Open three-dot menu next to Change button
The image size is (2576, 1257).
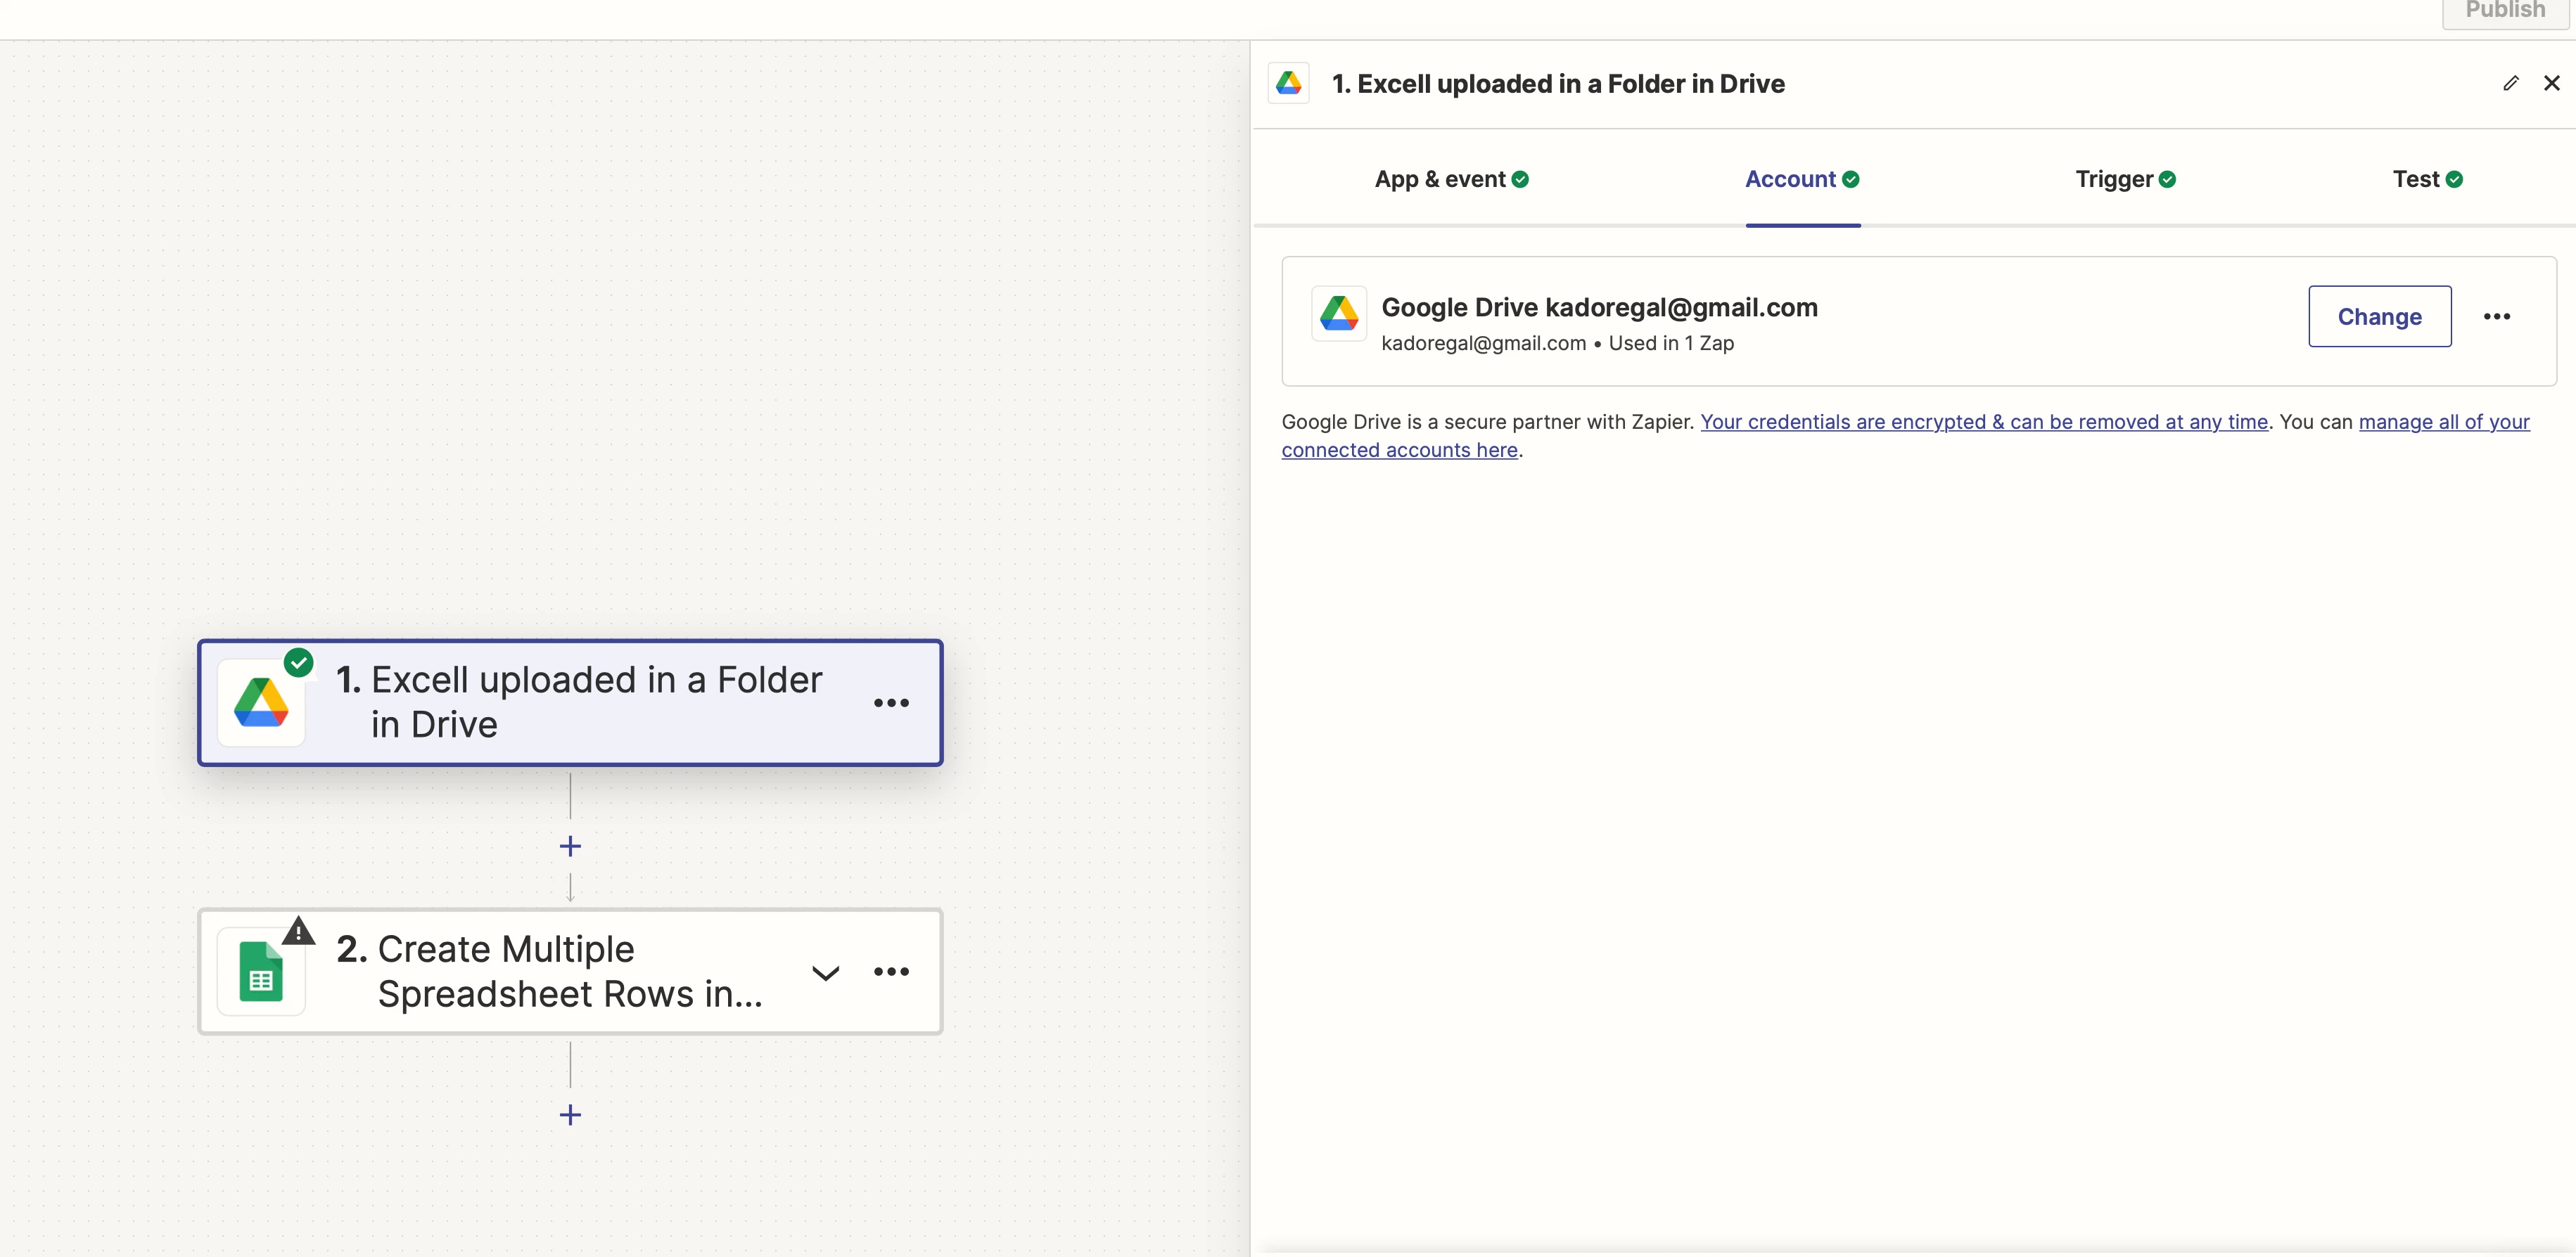tap(2496, 317)
